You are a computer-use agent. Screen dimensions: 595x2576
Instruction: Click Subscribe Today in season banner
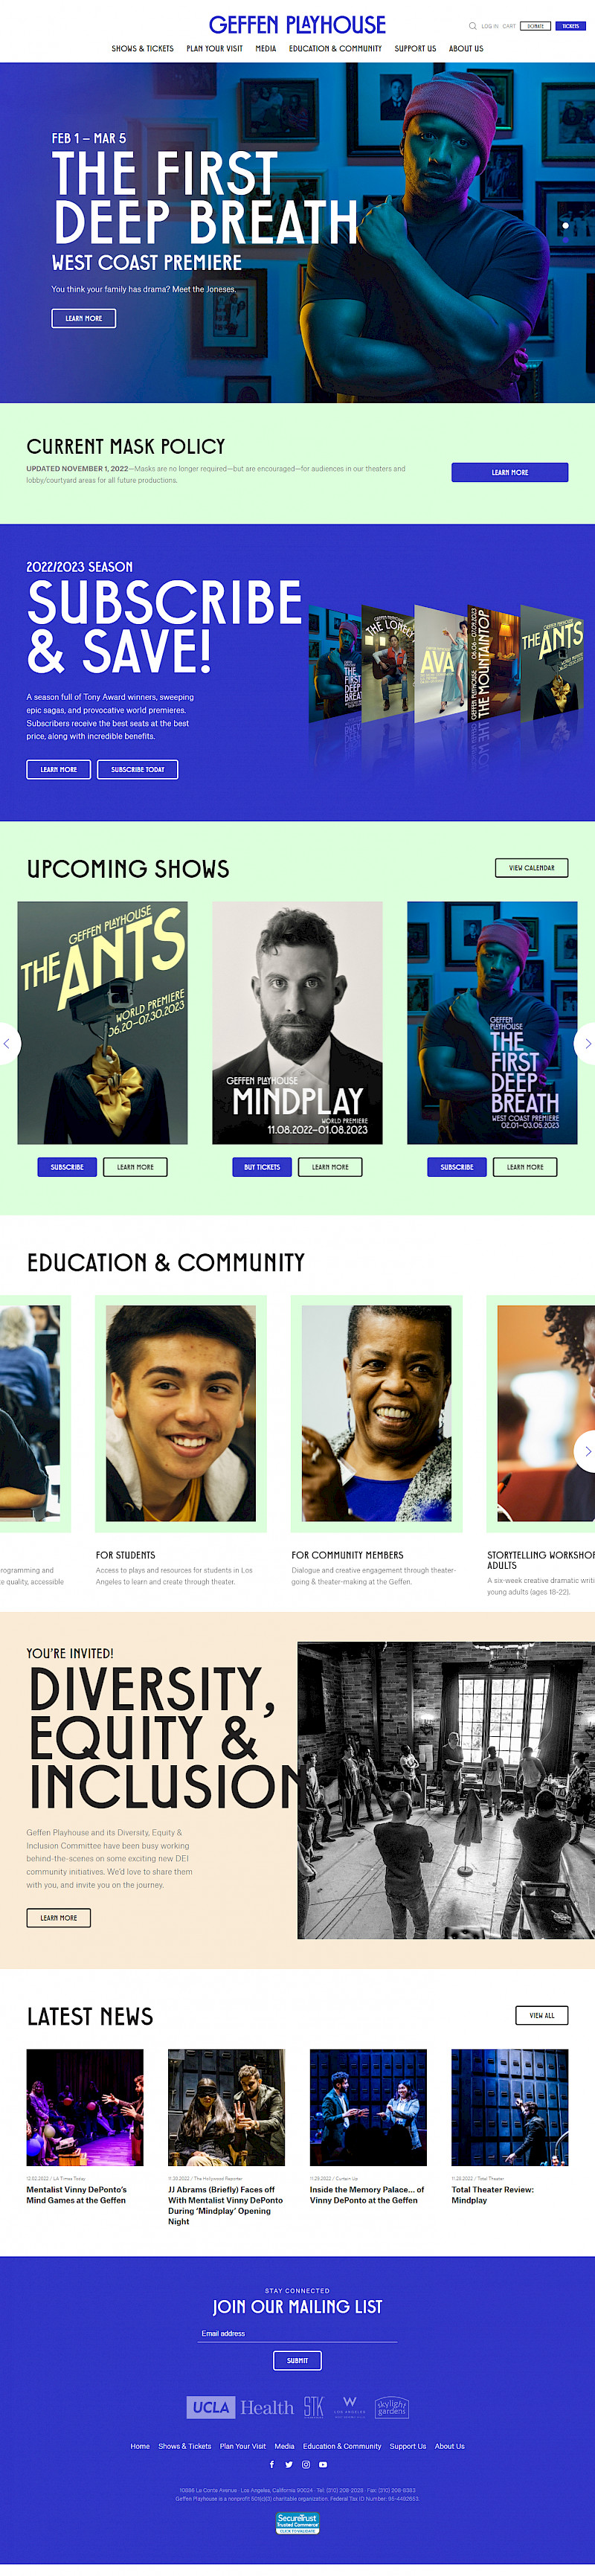pyautogui.click(x=138, y=769)
